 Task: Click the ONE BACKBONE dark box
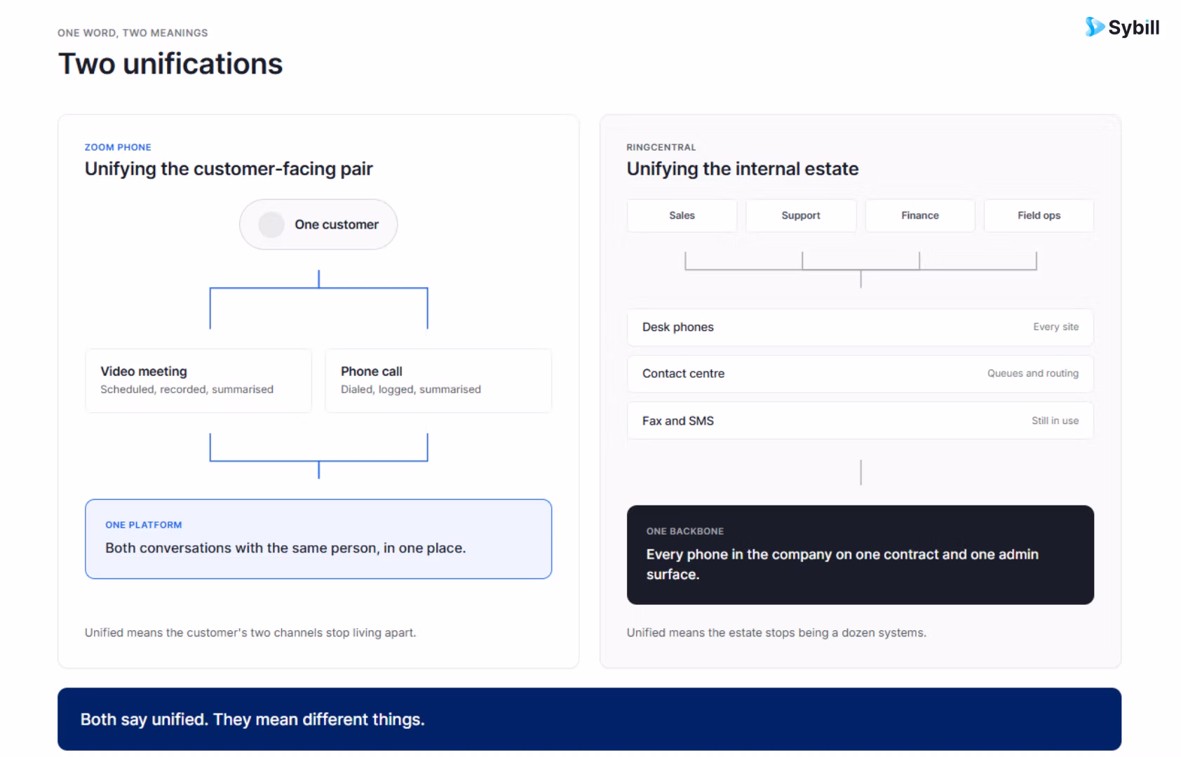click(861, 555)
